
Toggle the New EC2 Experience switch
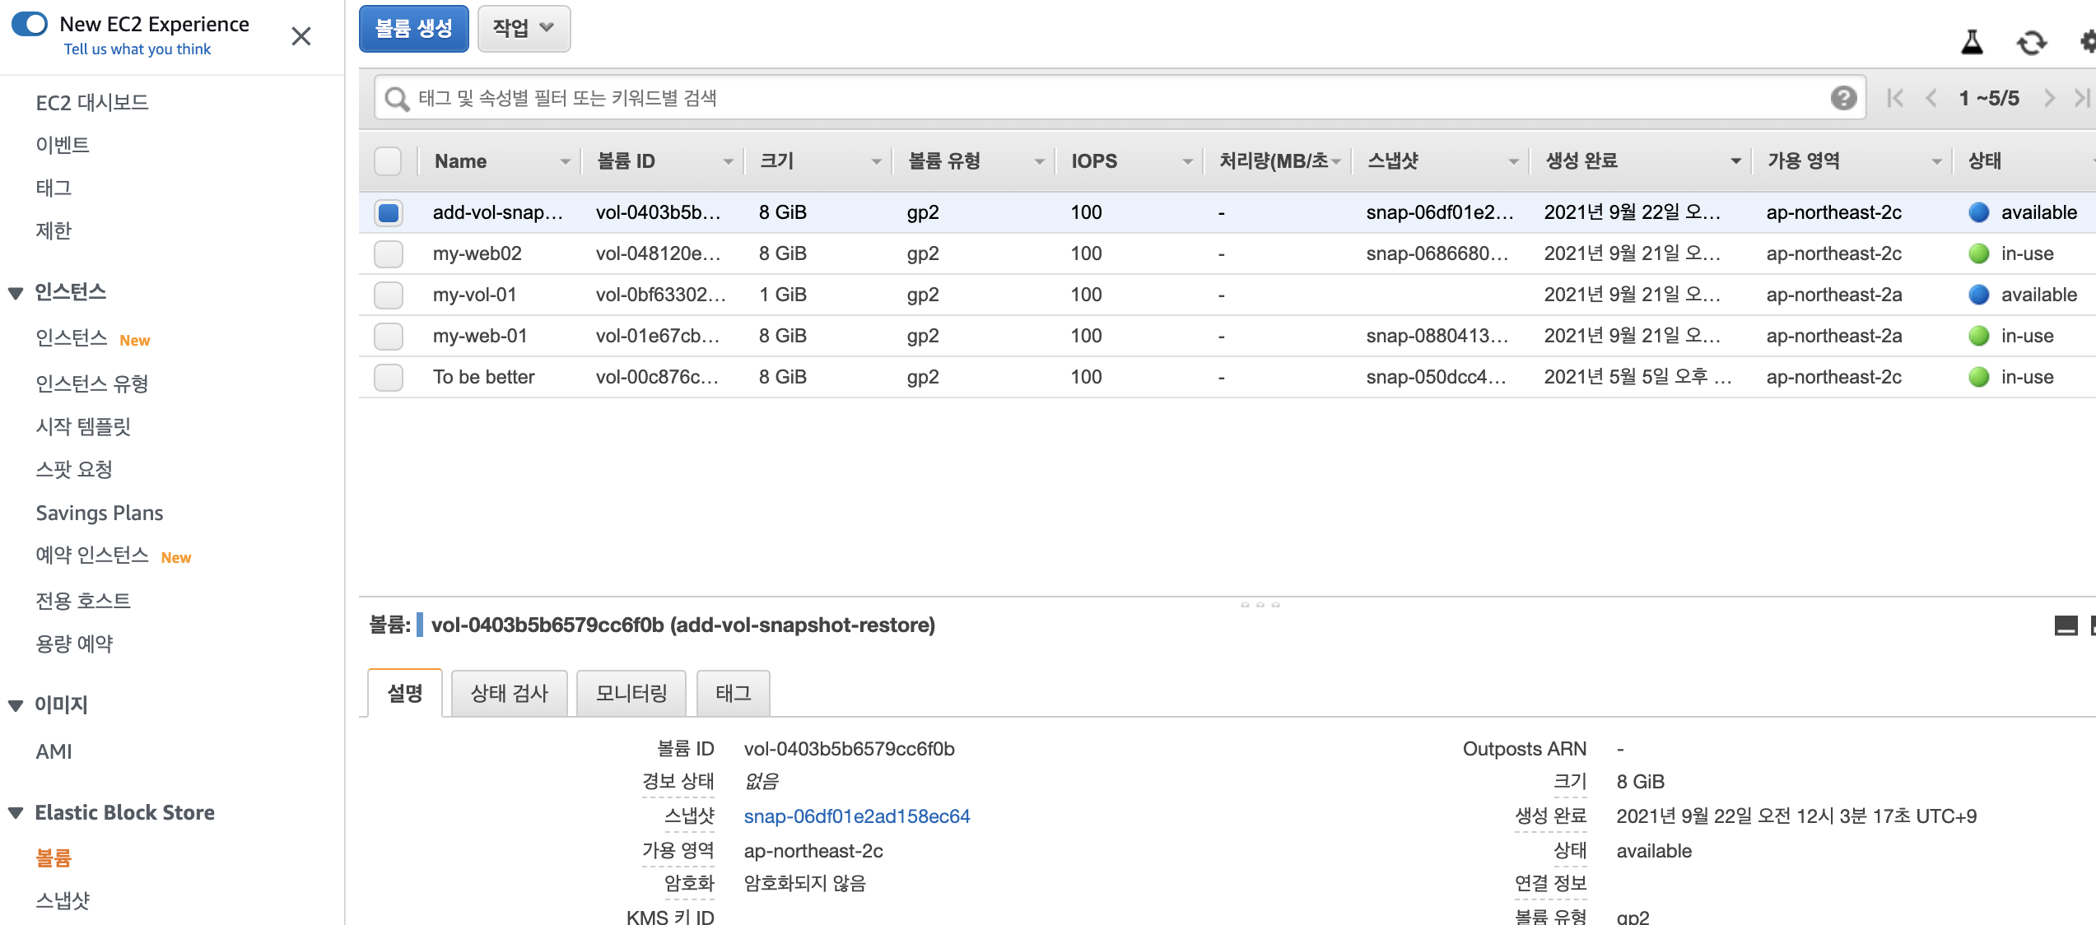point(30,24)
